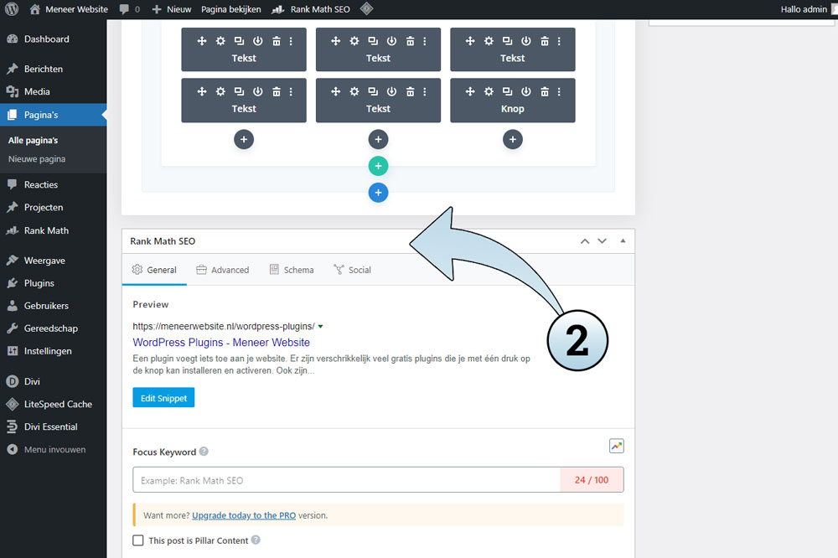Click Focus Keyword help question icon
This screenshot has height=558, width=838.
pos(204,452)
